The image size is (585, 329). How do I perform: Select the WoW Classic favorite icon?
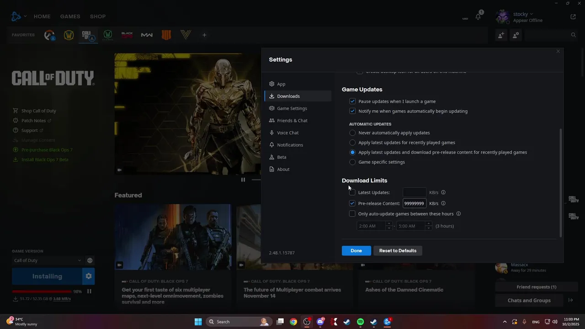(x=108, y=35)
